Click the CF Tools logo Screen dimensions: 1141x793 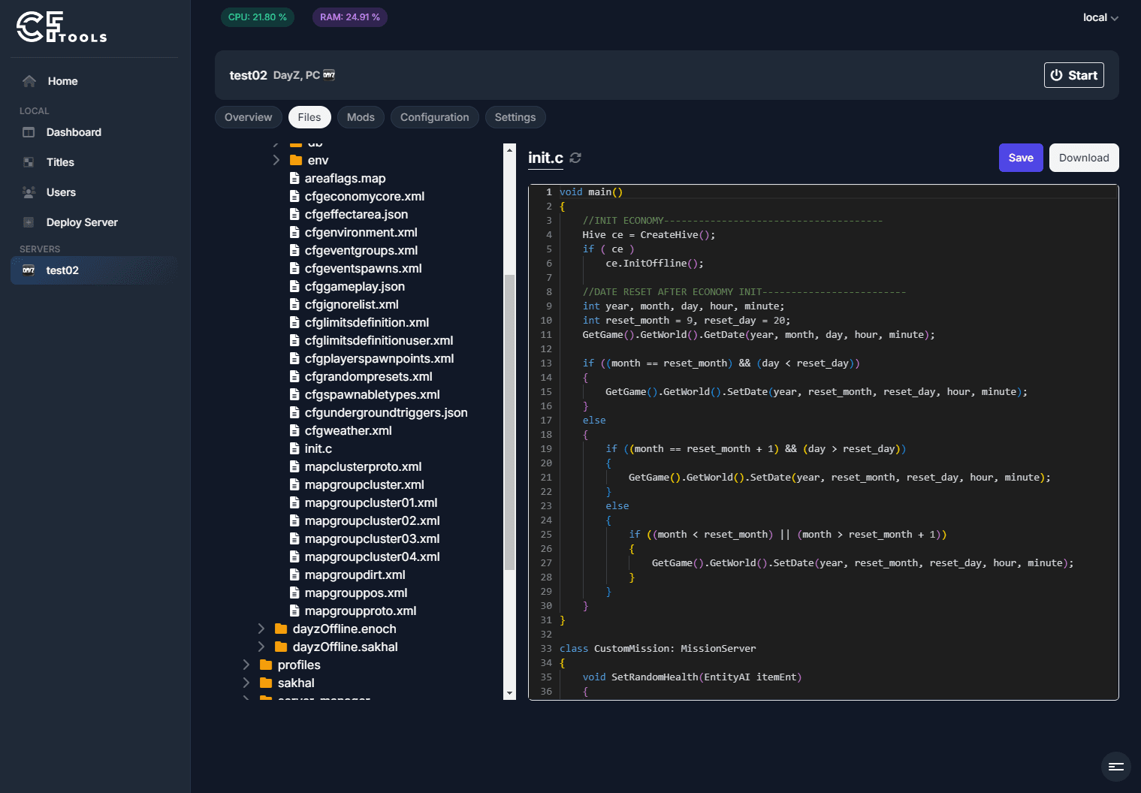[62, 27]
